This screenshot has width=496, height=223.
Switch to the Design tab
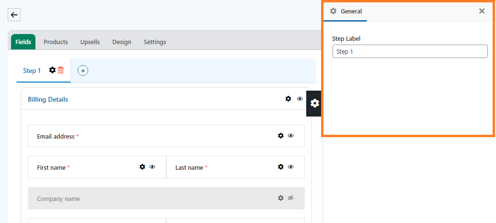pyautogui.click(x=122, y=42)
